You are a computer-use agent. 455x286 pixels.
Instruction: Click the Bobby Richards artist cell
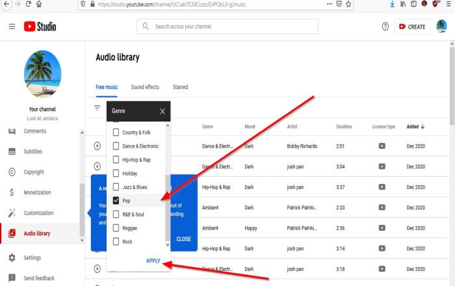point(302,146)
